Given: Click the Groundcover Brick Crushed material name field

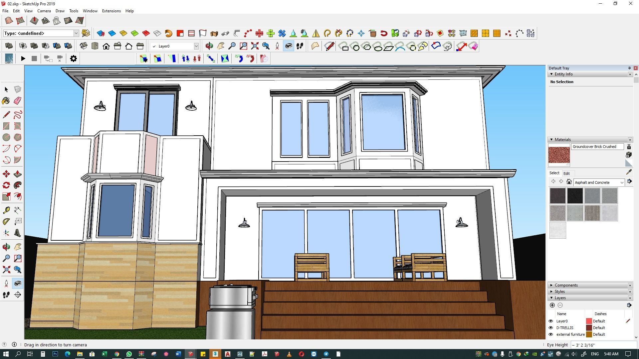Looking at the screenshot, I should (x=597, y=147).
